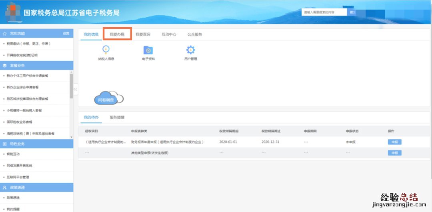Click the search input field at top
The width and height of the screenshot is (432, 212).
[324, 12]
